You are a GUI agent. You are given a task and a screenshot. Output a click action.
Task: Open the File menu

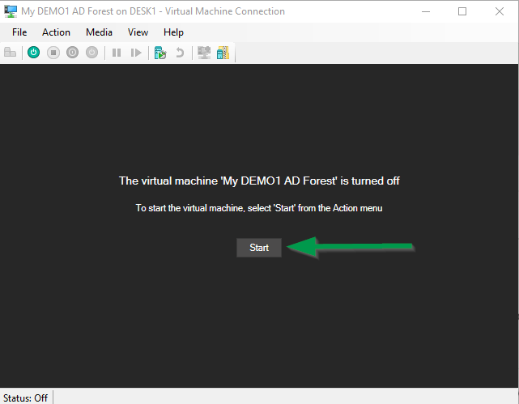tap(19, 32)
